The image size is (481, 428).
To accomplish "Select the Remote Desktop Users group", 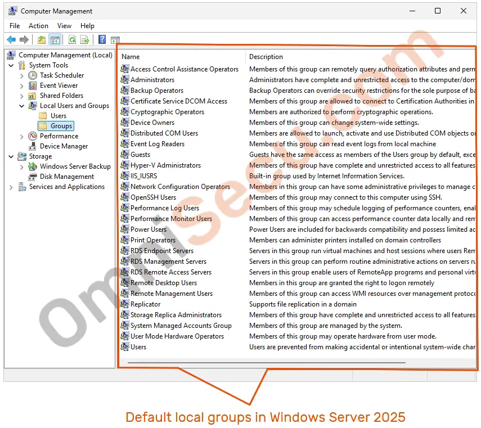I will pos(164,283).
